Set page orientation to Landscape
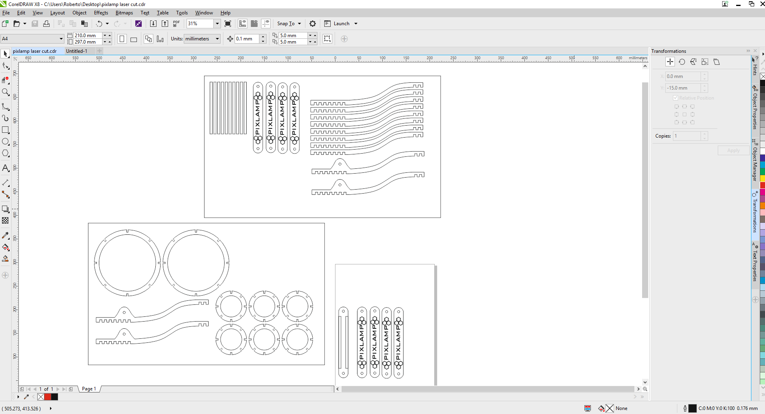 (x=134, y=39)
